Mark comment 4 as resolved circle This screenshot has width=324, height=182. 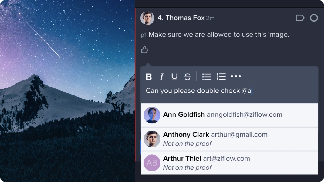click(314, 18)
